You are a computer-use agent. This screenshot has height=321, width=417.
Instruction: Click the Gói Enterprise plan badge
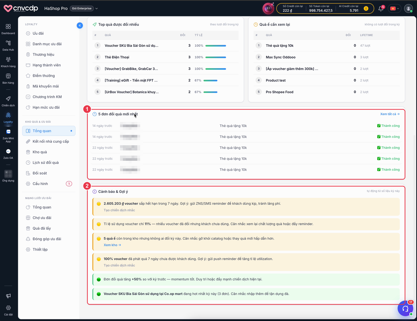coord(82,8)
